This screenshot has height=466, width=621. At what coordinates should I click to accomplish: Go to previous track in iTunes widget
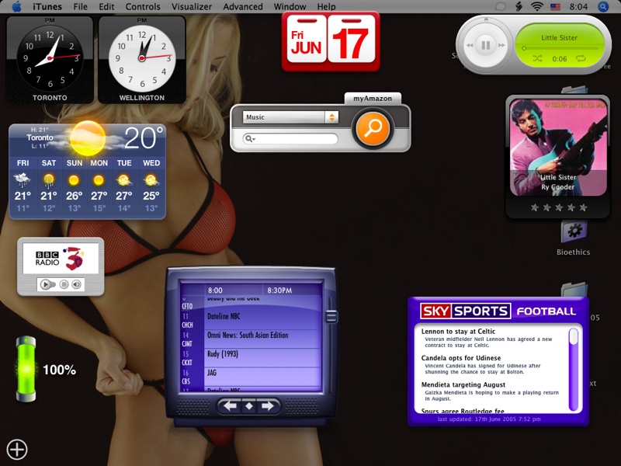[470, 45]
